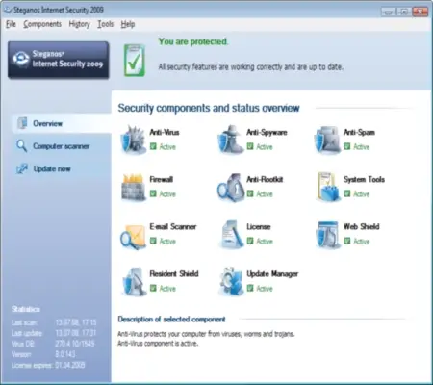Select the Update Manager gear icon
433x385 pixels.
231,282
